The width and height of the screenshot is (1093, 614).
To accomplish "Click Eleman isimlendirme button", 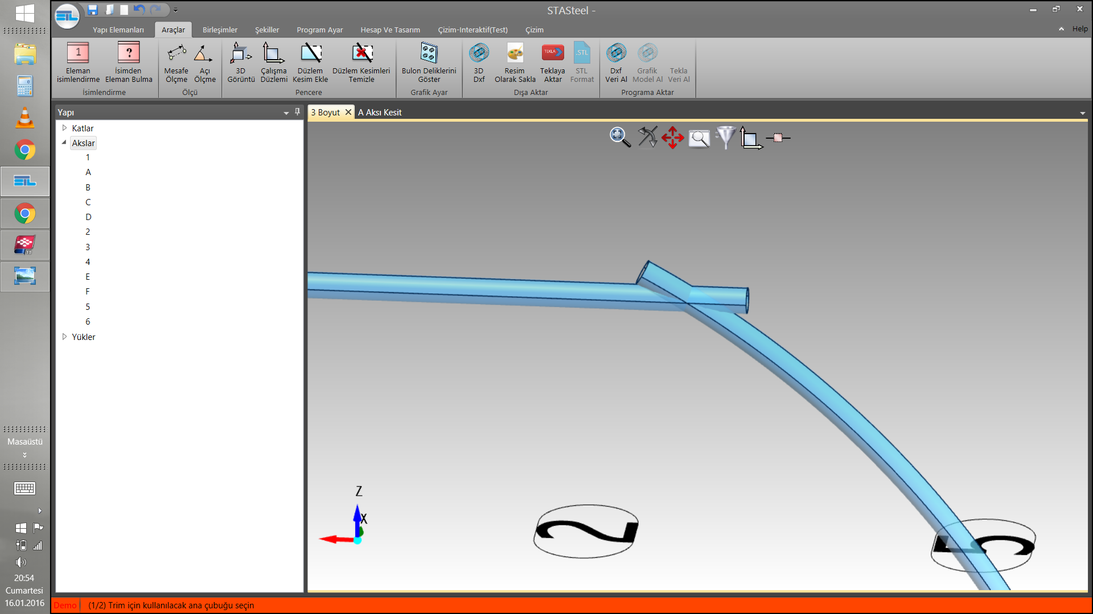I will click(78, 63).
